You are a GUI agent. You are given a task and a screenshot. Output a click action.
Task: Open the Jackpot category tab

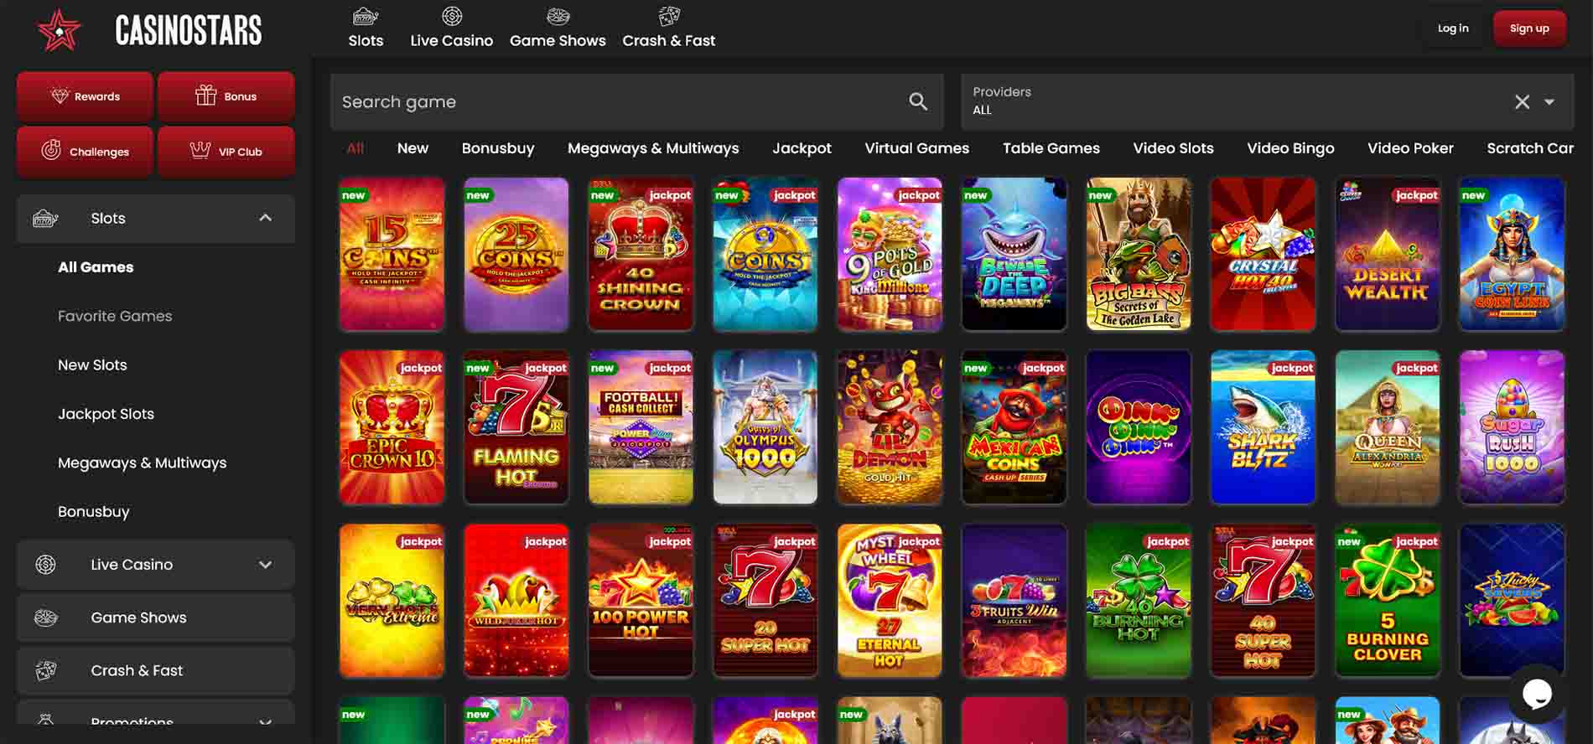click(x=802, y=148)
